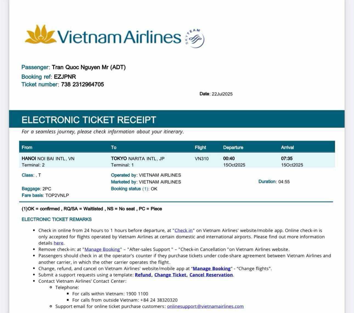Click the SkyTeam alliance emblem

[195, 39]
